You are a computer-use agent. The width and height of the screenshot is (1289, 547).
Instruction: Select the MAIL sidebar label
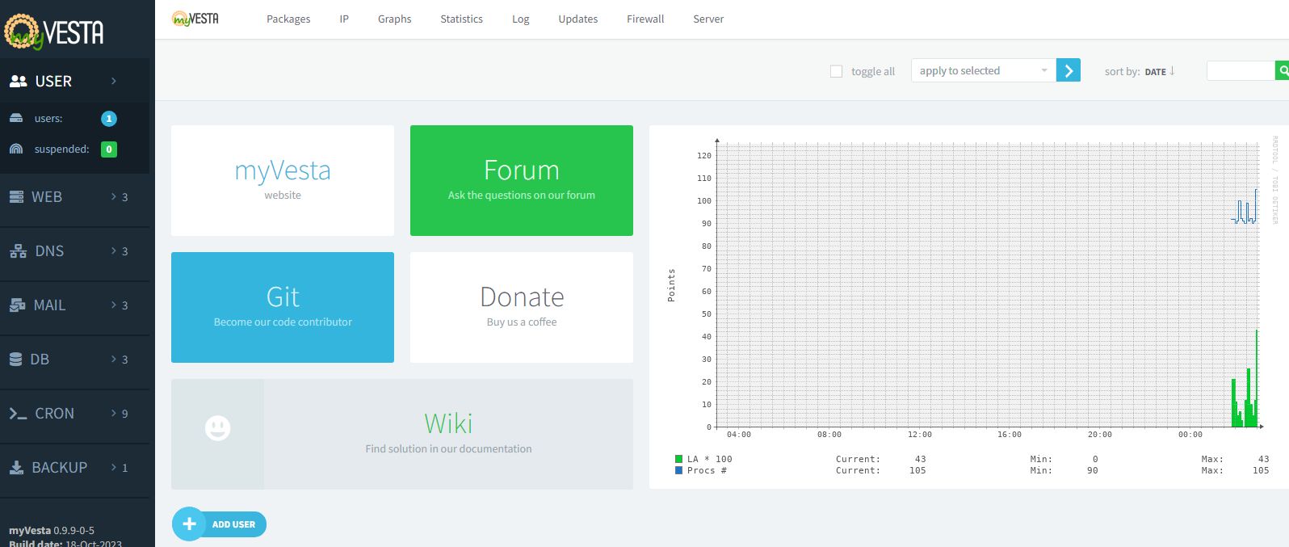49,305
